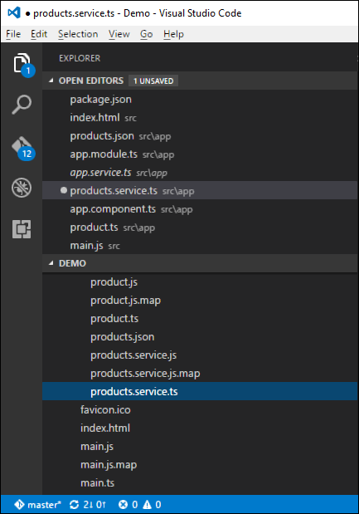Open the Selection menu
Screen dimensions: 359x514
78,34
